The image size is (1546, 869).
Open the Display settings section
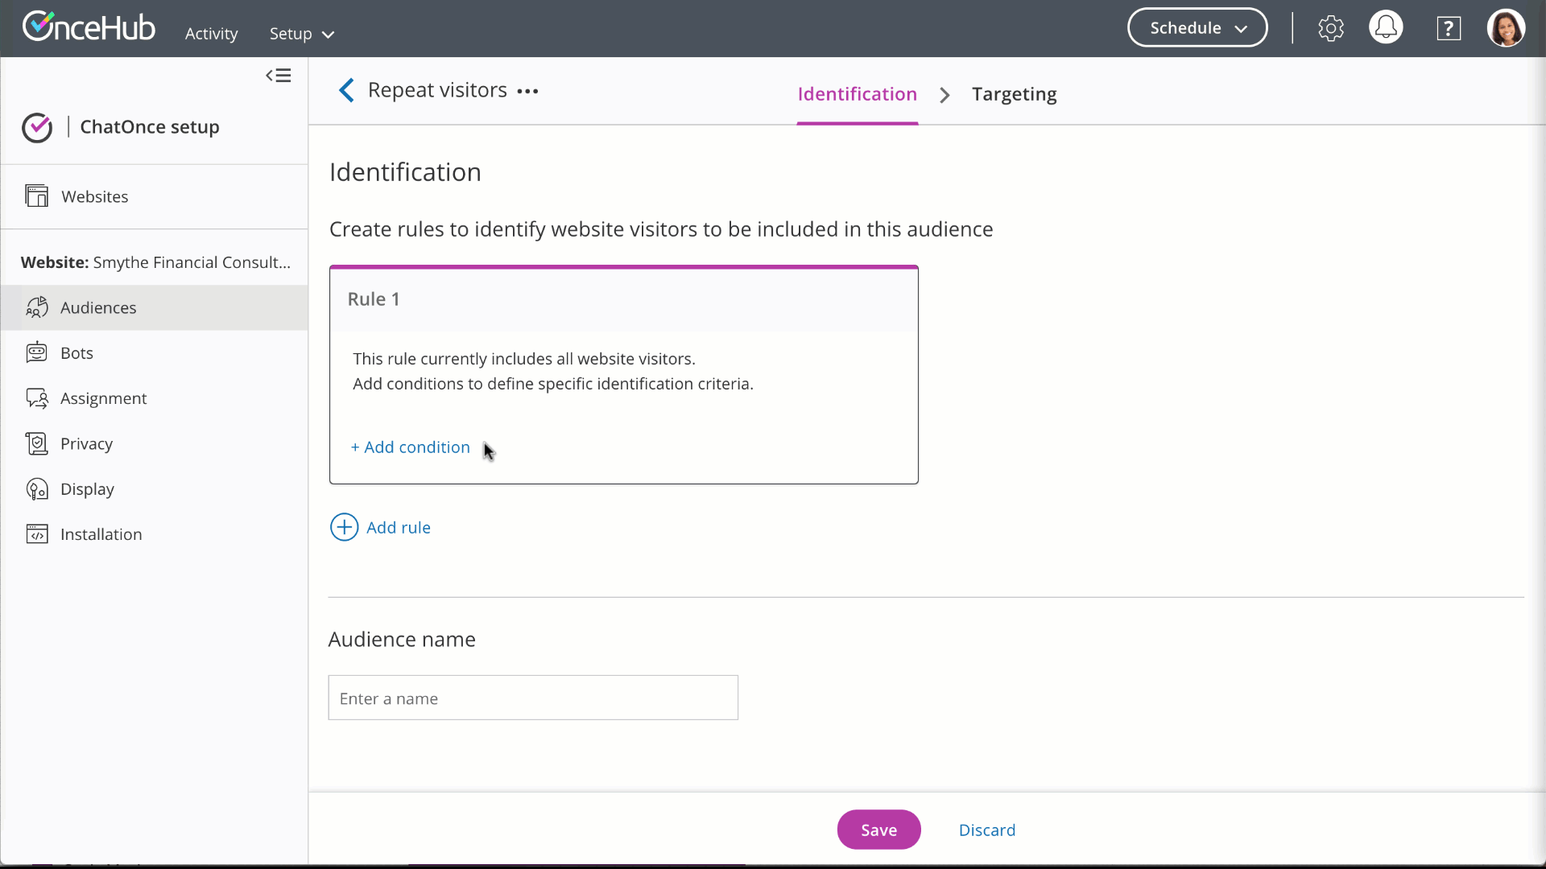[87, 489]
